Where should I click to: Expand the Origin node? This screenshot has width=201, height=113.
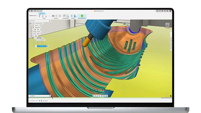(x=31, y=30)
